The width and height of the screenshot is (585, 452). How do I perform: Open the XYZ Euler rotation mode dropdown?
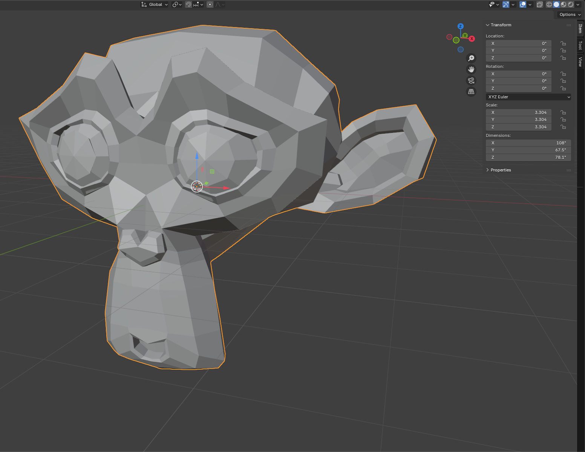click(x=528, y=97)
